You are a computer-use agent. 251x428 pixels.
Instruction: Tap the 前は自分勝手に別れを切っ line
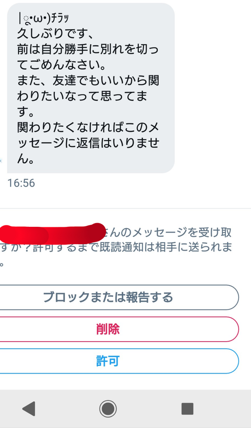[88, 49]
